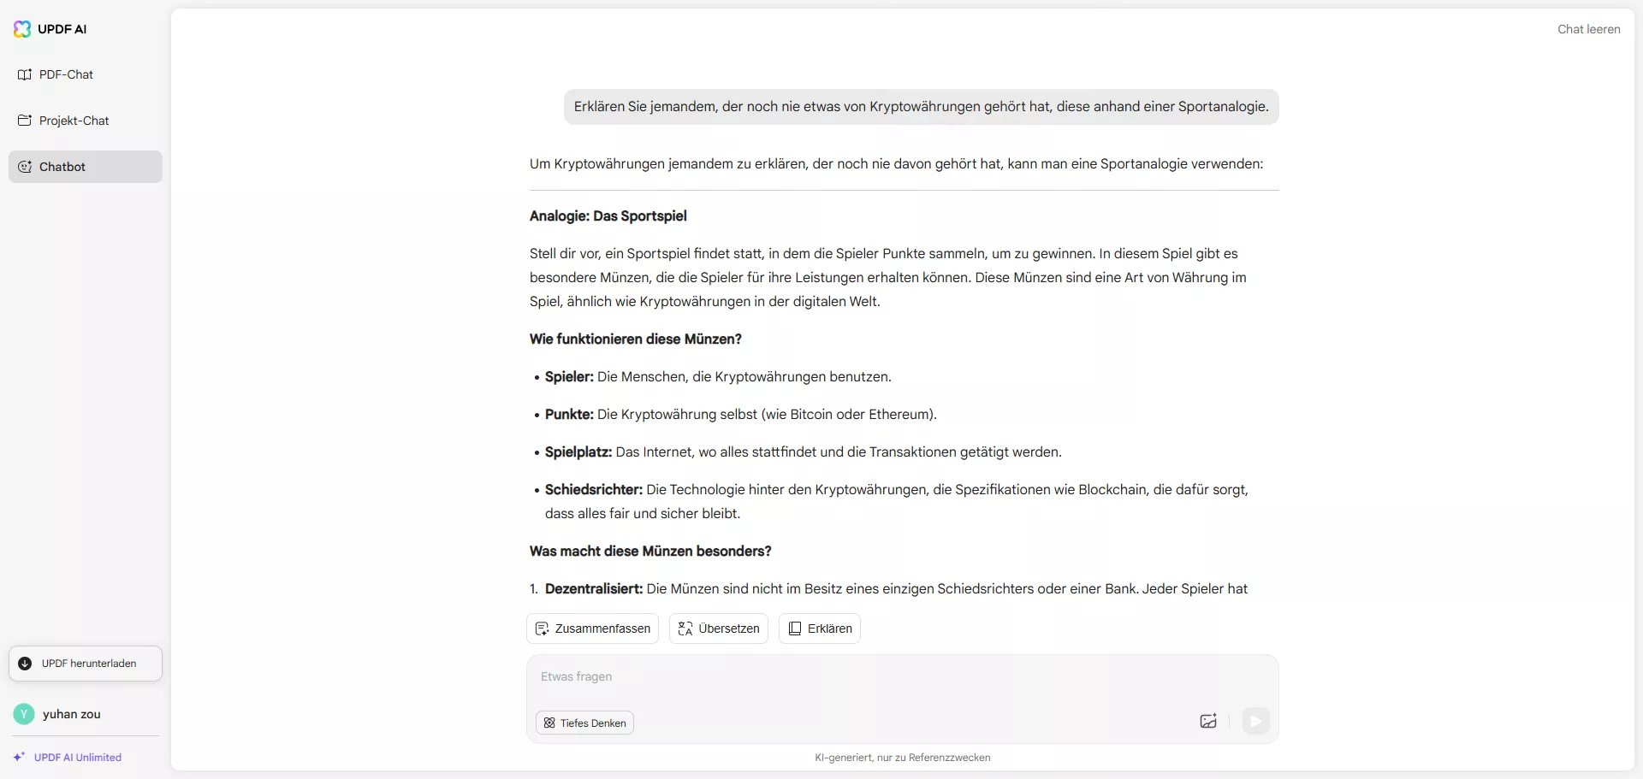Image resolution: width=1643 pixels, height=779 pixels.
Task: Open the Projekt-Chat section
Action: [x=72, y=121]
